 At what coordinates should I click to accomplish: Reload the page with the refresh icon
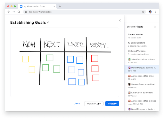tap(19, 12)
